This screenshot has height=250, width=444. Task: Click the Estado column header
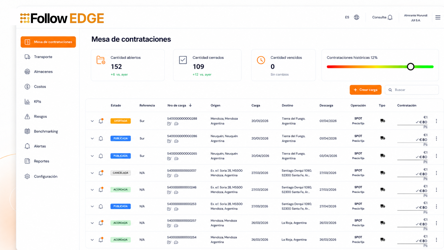(116, 105)
